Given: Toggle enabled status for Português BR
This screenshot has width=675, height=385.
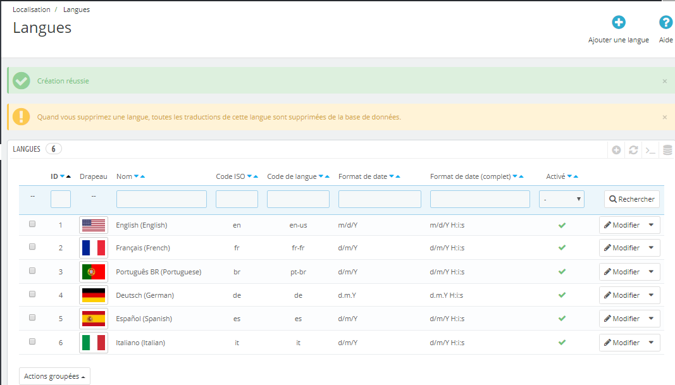Looking at the screenshot, I should point(562,272).
